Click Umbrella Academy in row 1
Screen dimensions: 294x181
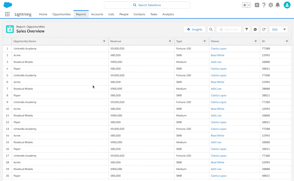(25, 49)
